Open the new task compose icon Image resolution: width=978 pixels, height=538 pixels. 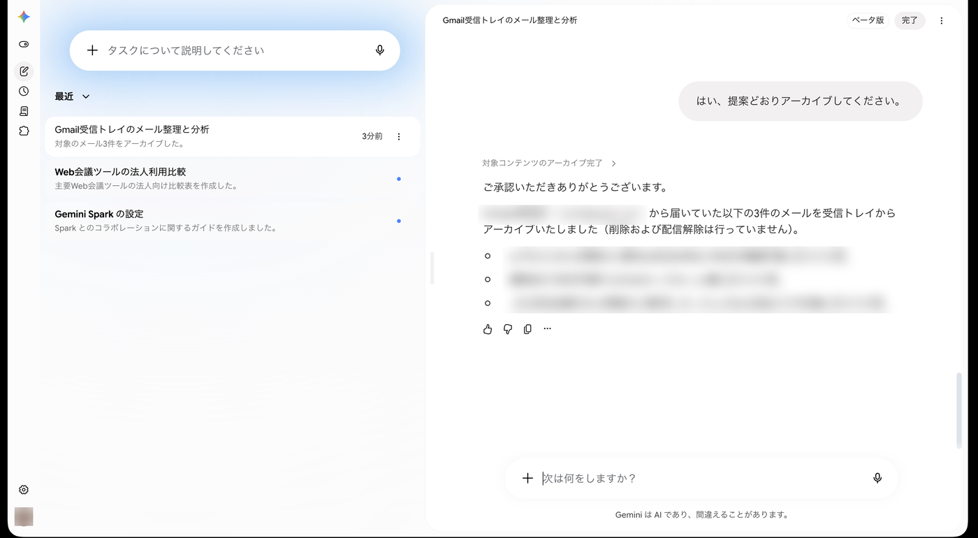tap(24, 71)
